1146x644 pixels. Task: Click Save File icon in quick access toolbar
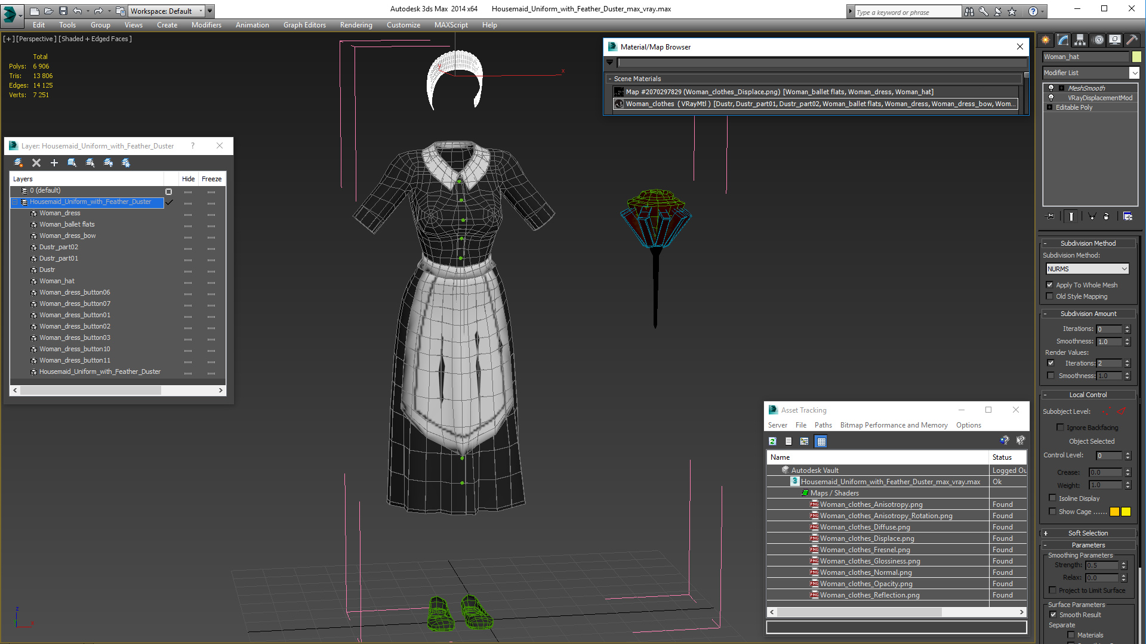63,11
